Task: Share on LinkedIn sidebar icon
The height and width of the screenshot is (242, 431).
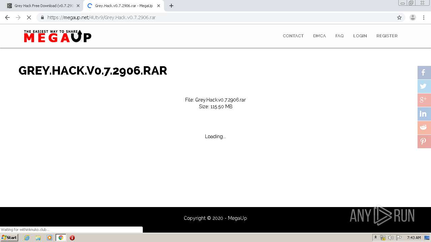Action: (x=424, y=114)
